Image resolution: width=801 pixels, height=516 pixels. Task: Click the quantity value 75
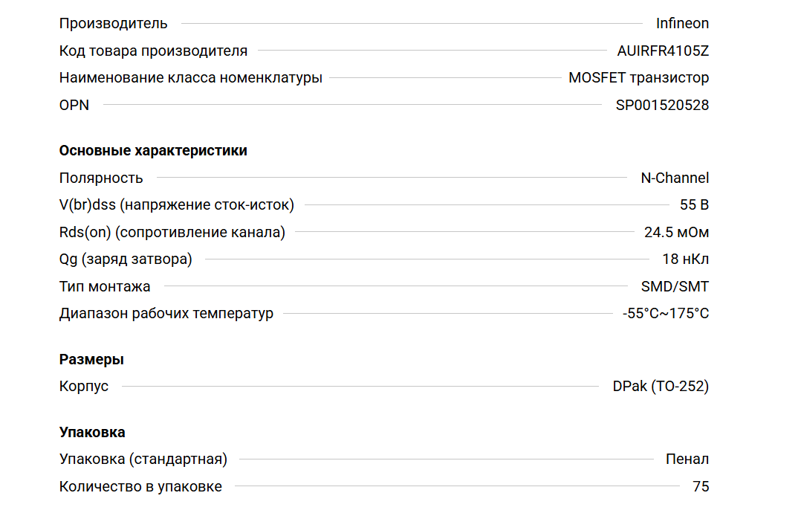click(701, 486)
